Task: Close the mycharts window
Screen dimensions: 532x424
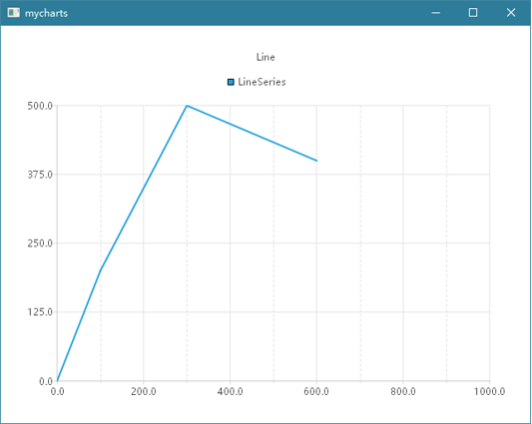Action: [x=511, y=13]
